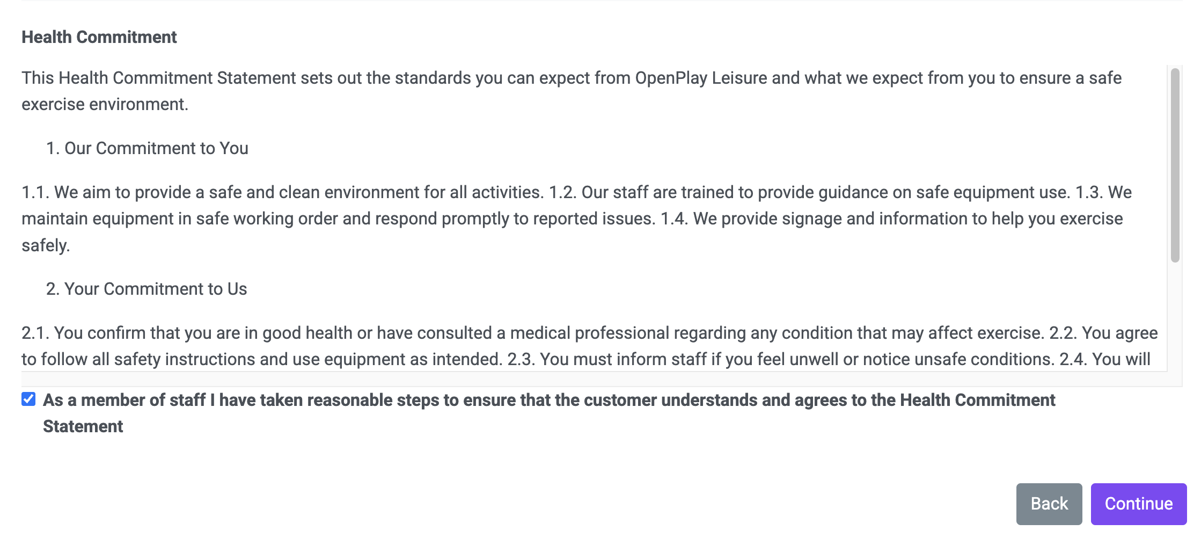Click the word 'Statement' under the checkbox label
The height and width of the screenshot is (538, 1201).
[x=83, y=426]
